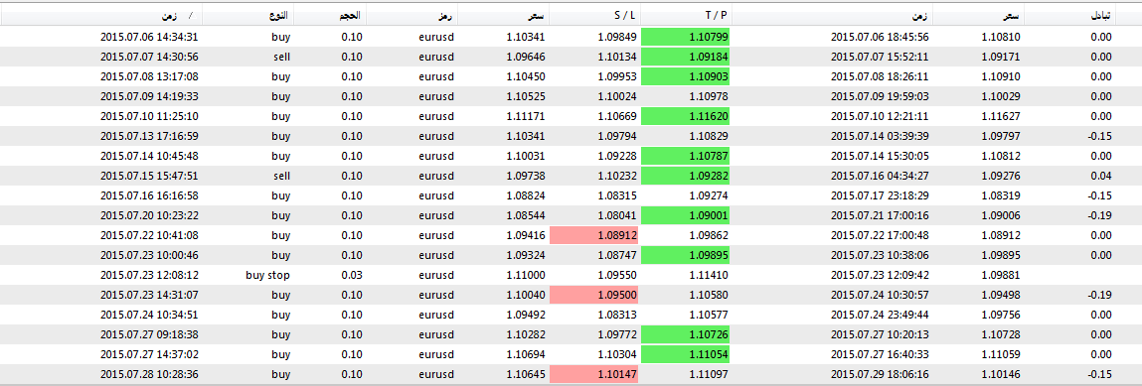
Task: Select the green T/P cell 1.09001
Action: pyautogui.click(x=685, y=215)
